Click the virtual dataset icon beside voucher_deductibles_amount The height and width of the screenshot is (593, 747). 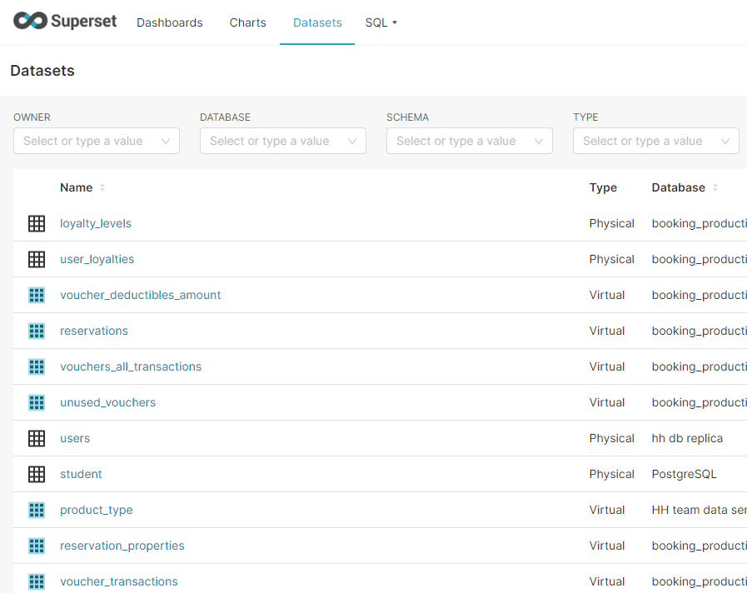coord(37,295)
